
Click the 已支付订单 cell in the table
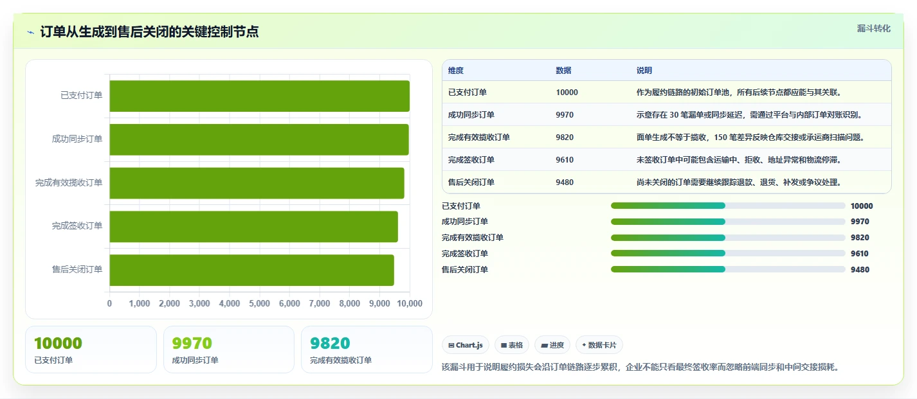(x=468, y=93)
